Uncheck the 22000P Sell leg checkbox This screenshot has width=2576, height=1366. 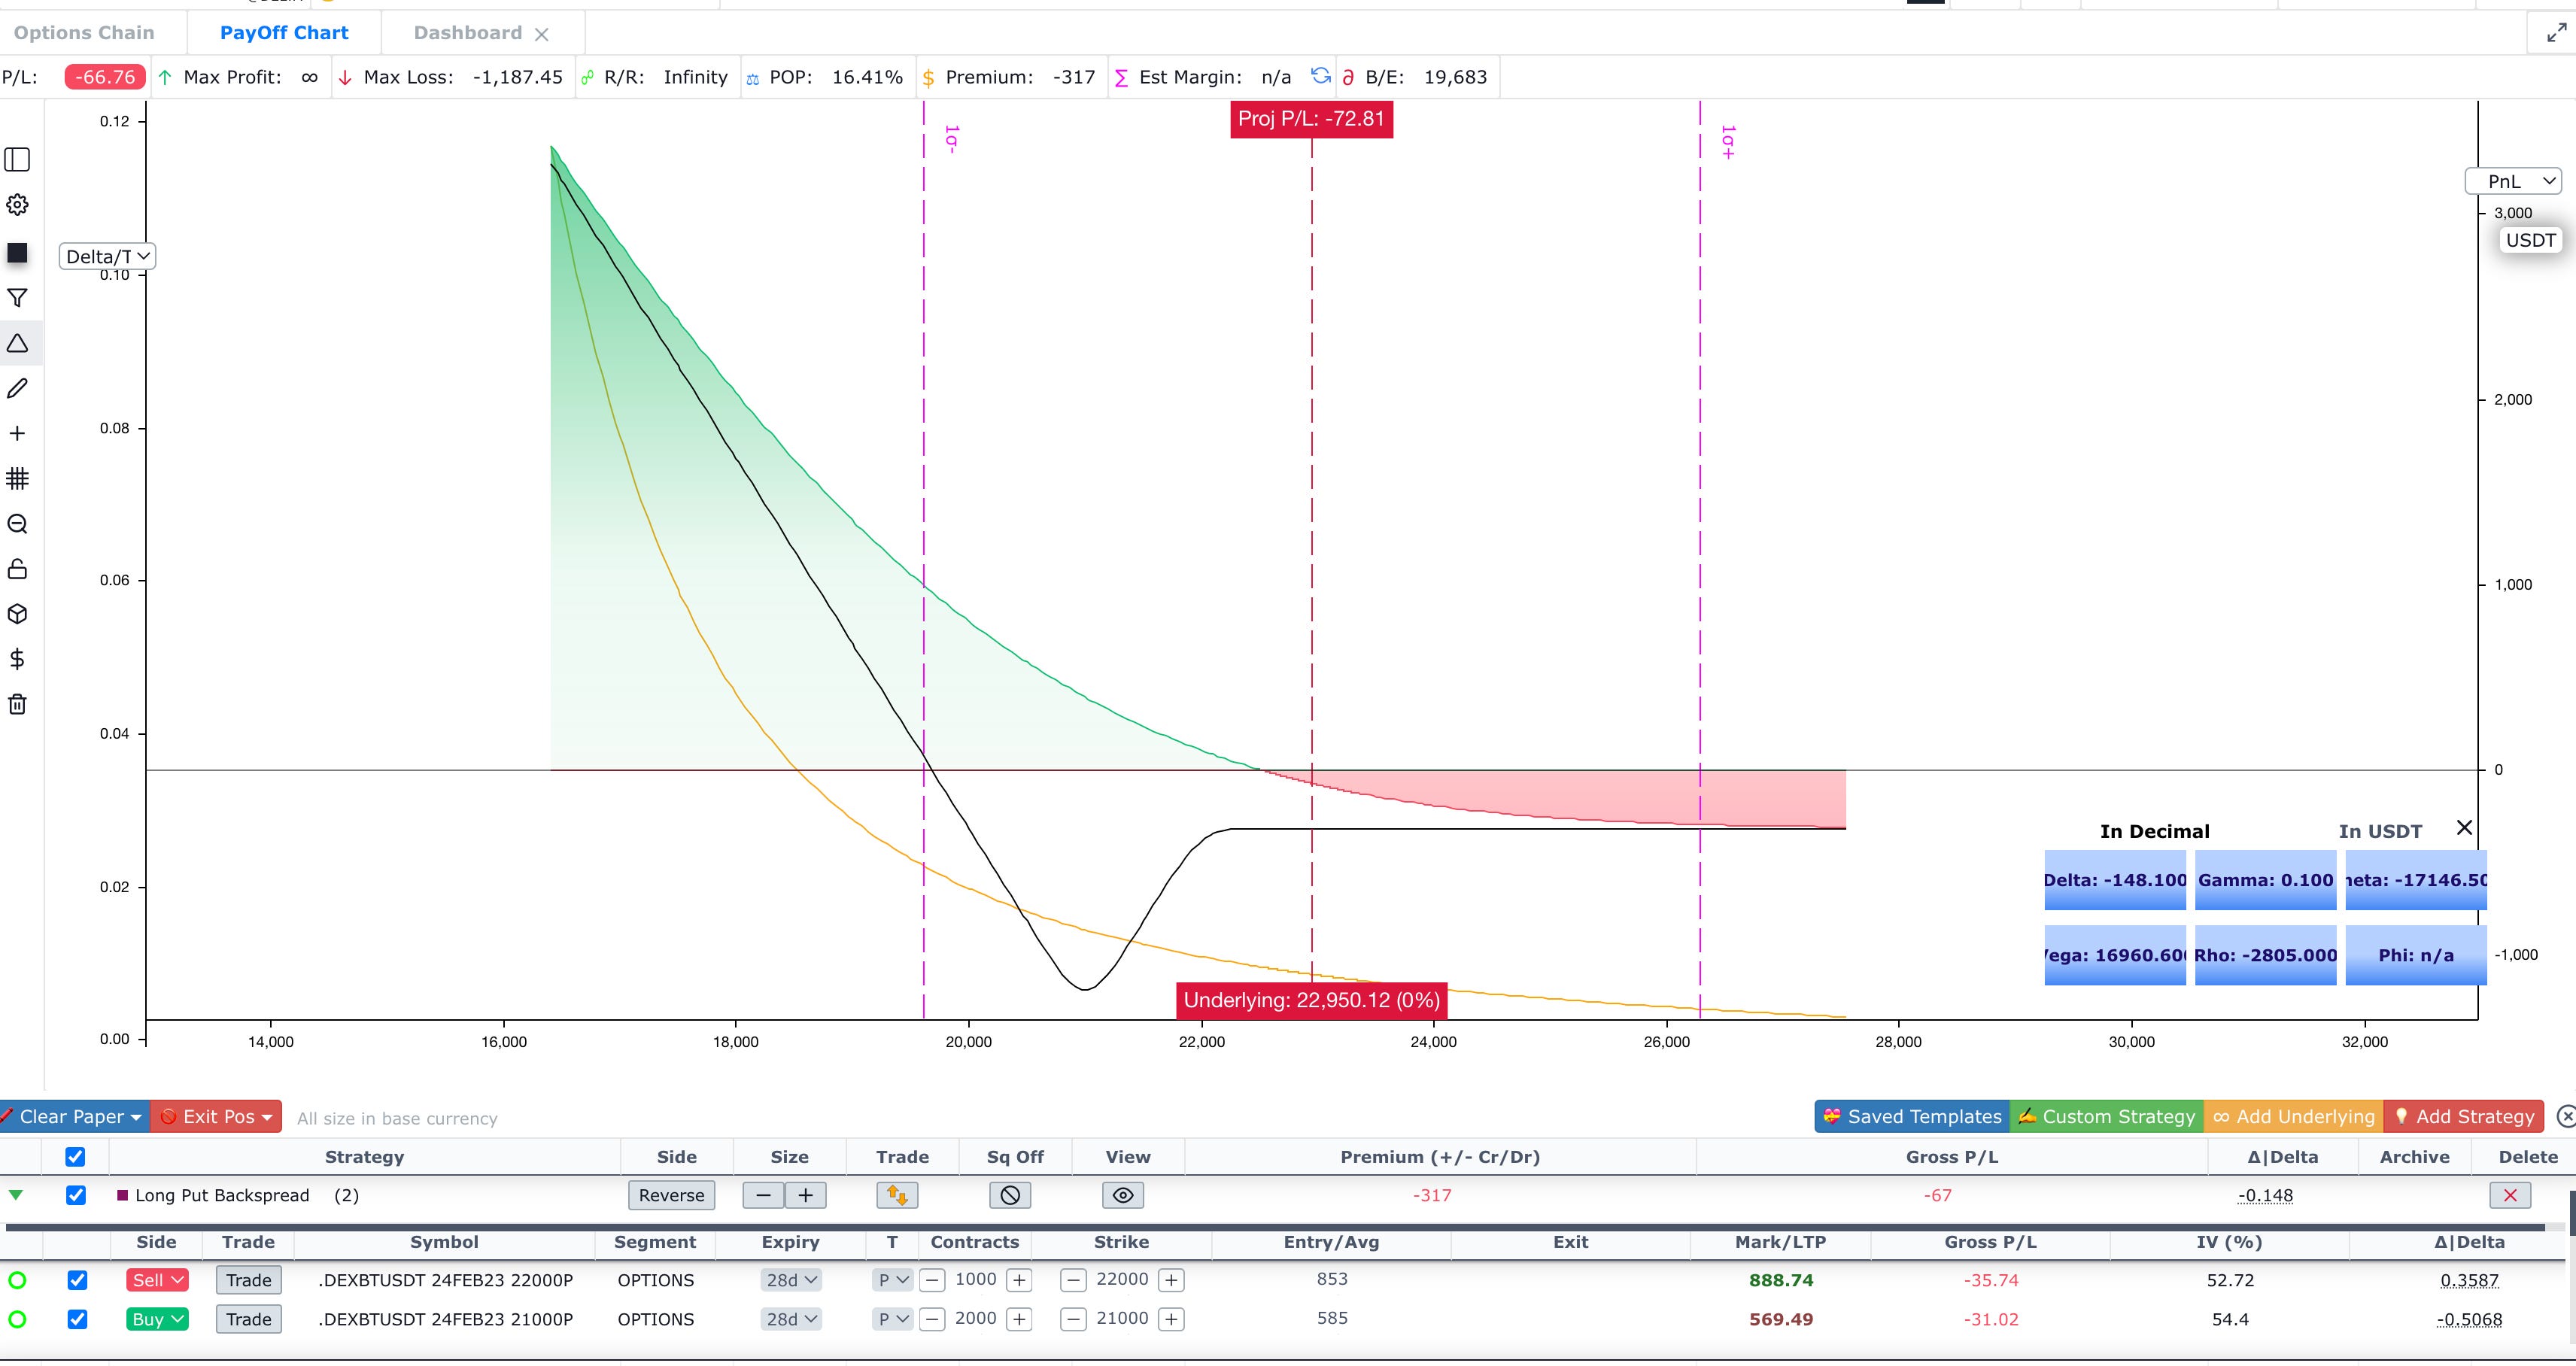pos(77,1280)
